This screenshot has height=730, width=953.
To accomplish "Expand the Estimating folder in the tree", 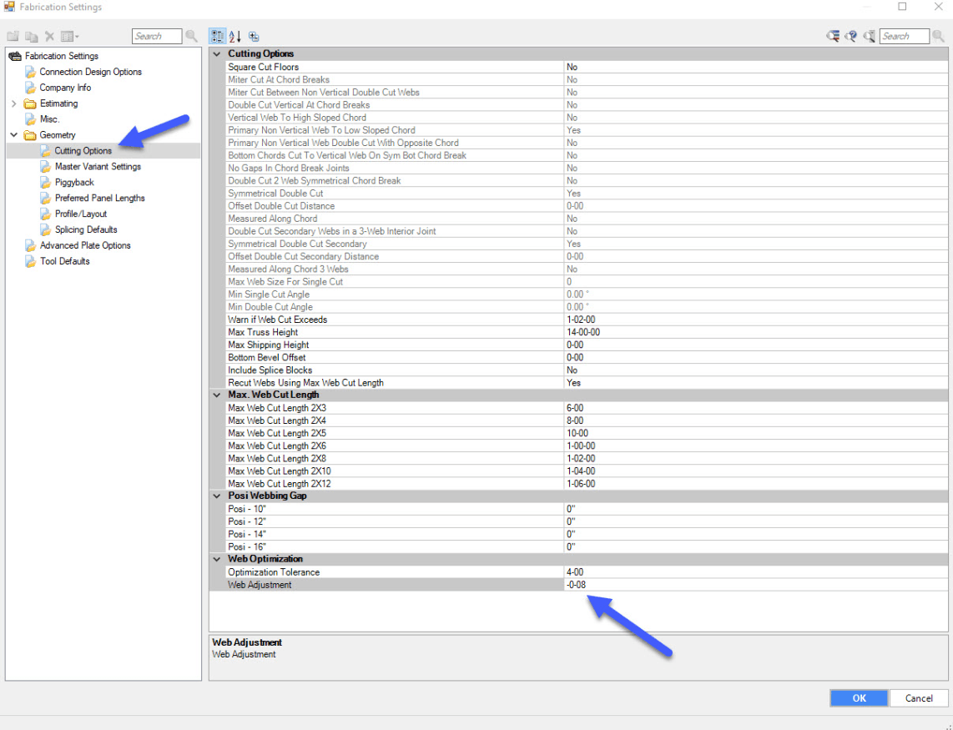I will pos(13,103).
